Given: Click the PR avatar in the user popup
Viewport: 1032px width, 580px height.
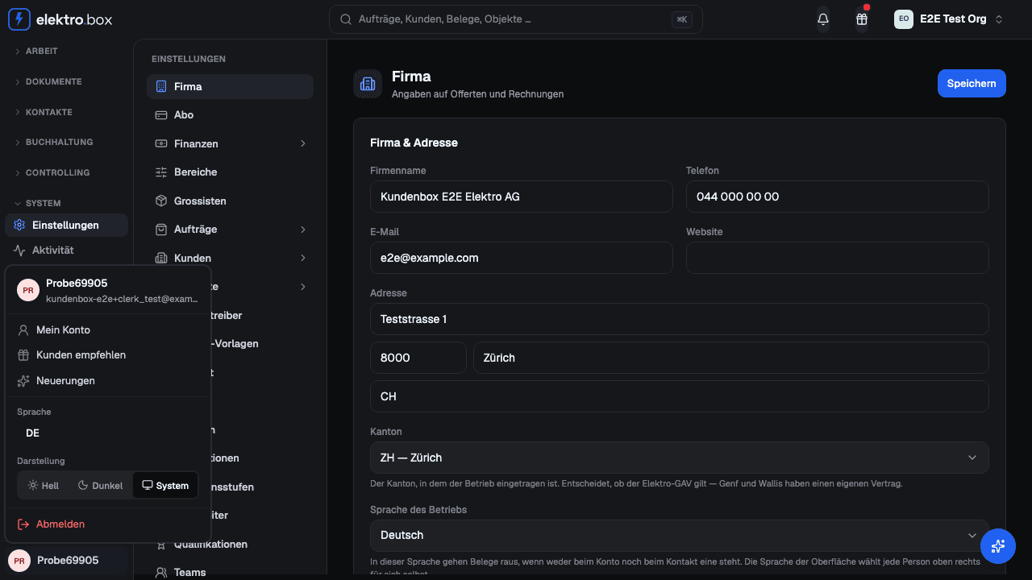Looking at the screenshot, I should coord(28,290).
